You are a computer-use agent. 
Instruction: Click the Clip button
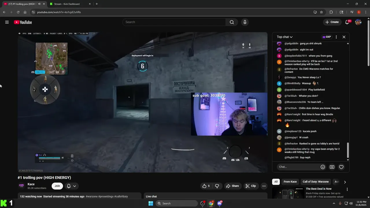pyautogui.click(x=251, y=186)
